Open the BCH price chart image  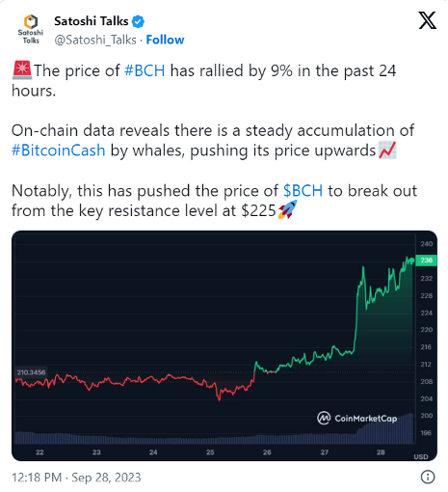[x=224, y=345]
